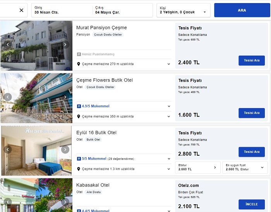Image resolution: width=271 pixels, height=212 pixels.
Task: Expand the 270 m uzaklıkta location row
Action: (169, 64)
